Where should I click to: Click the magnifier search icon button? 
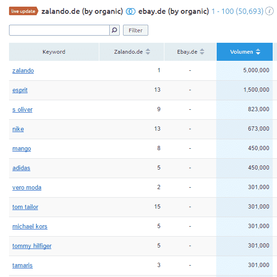click(115, 30)
